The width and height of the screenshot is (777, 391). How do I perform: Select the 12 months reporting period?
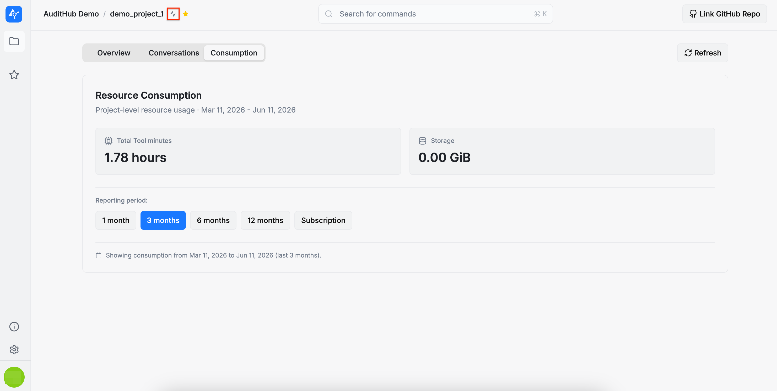pos(265,220)
